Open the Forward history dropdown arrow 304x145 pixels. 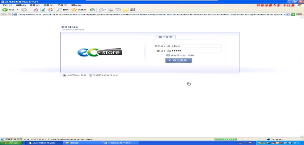point(29,10)
